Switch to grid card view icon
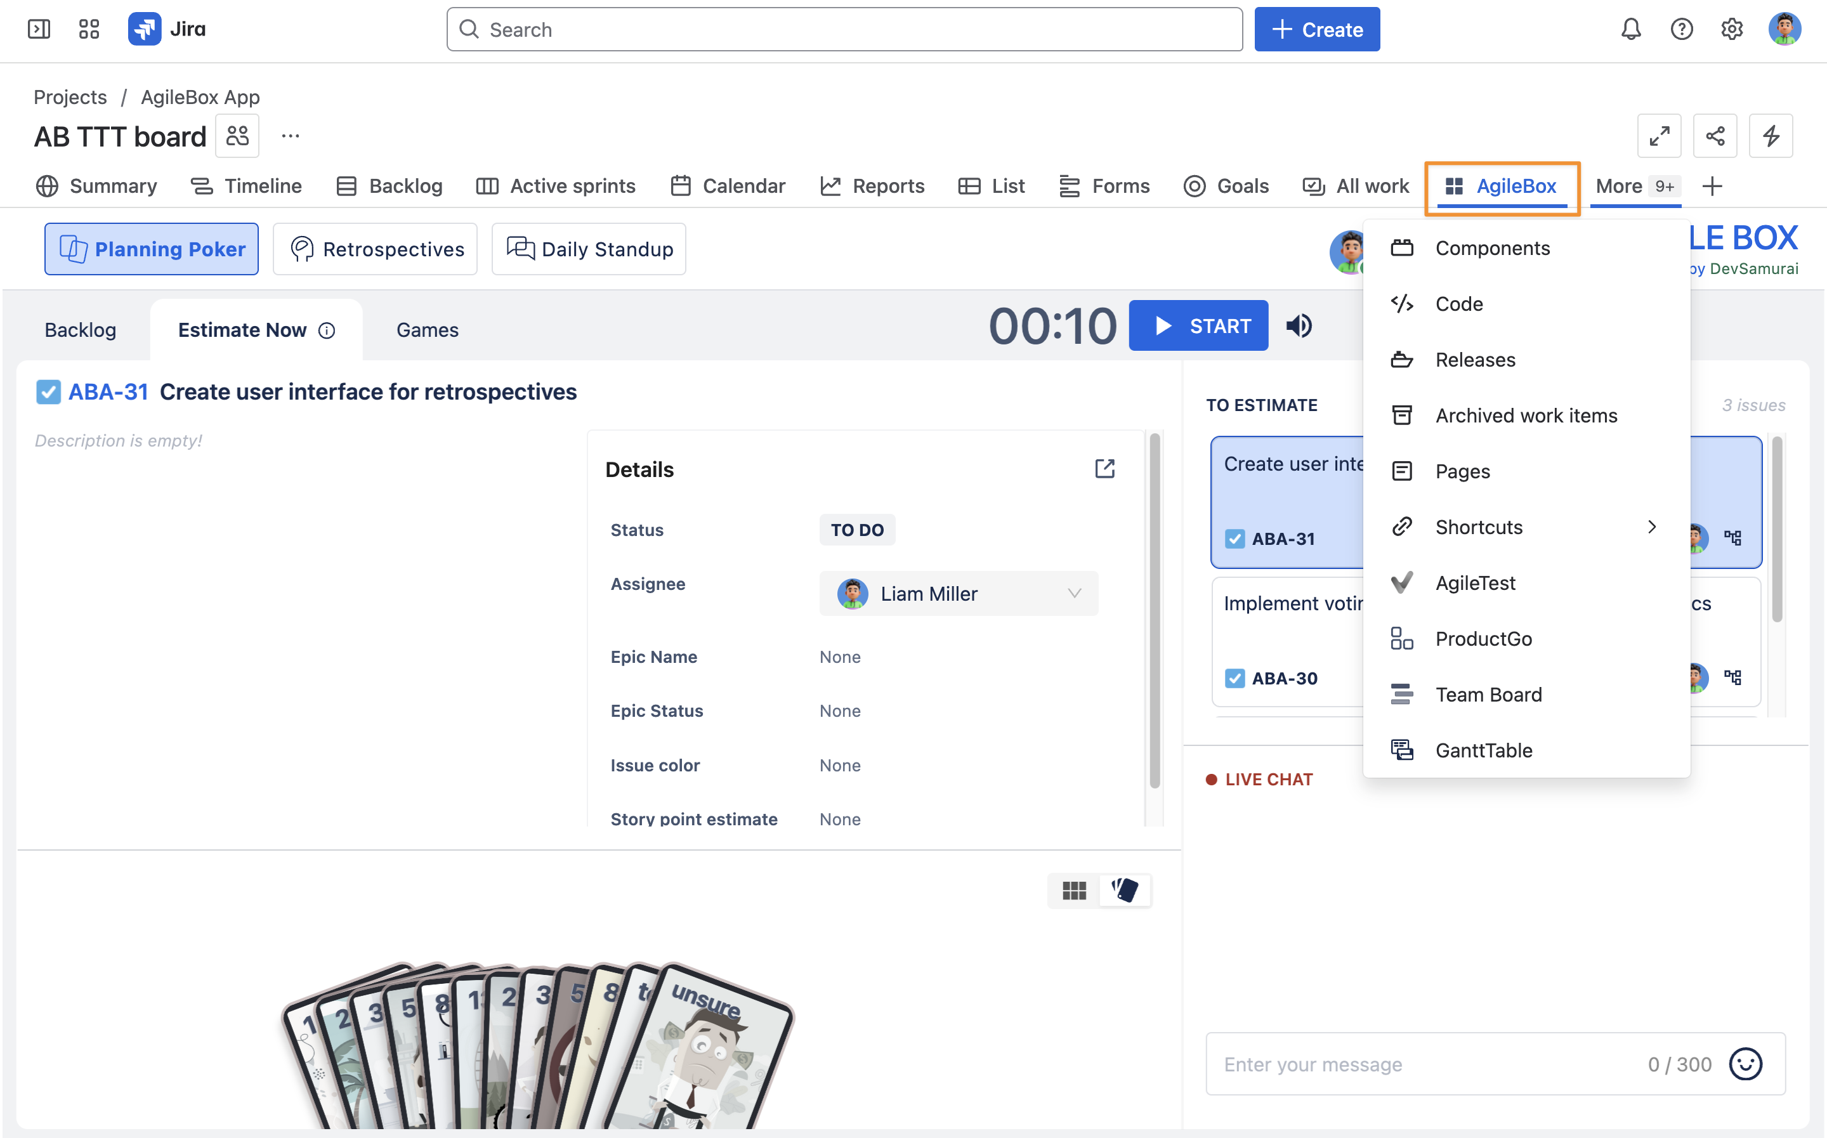Image resolution: width=1827 pixels, height=1138 pixels. (1074, 891)
